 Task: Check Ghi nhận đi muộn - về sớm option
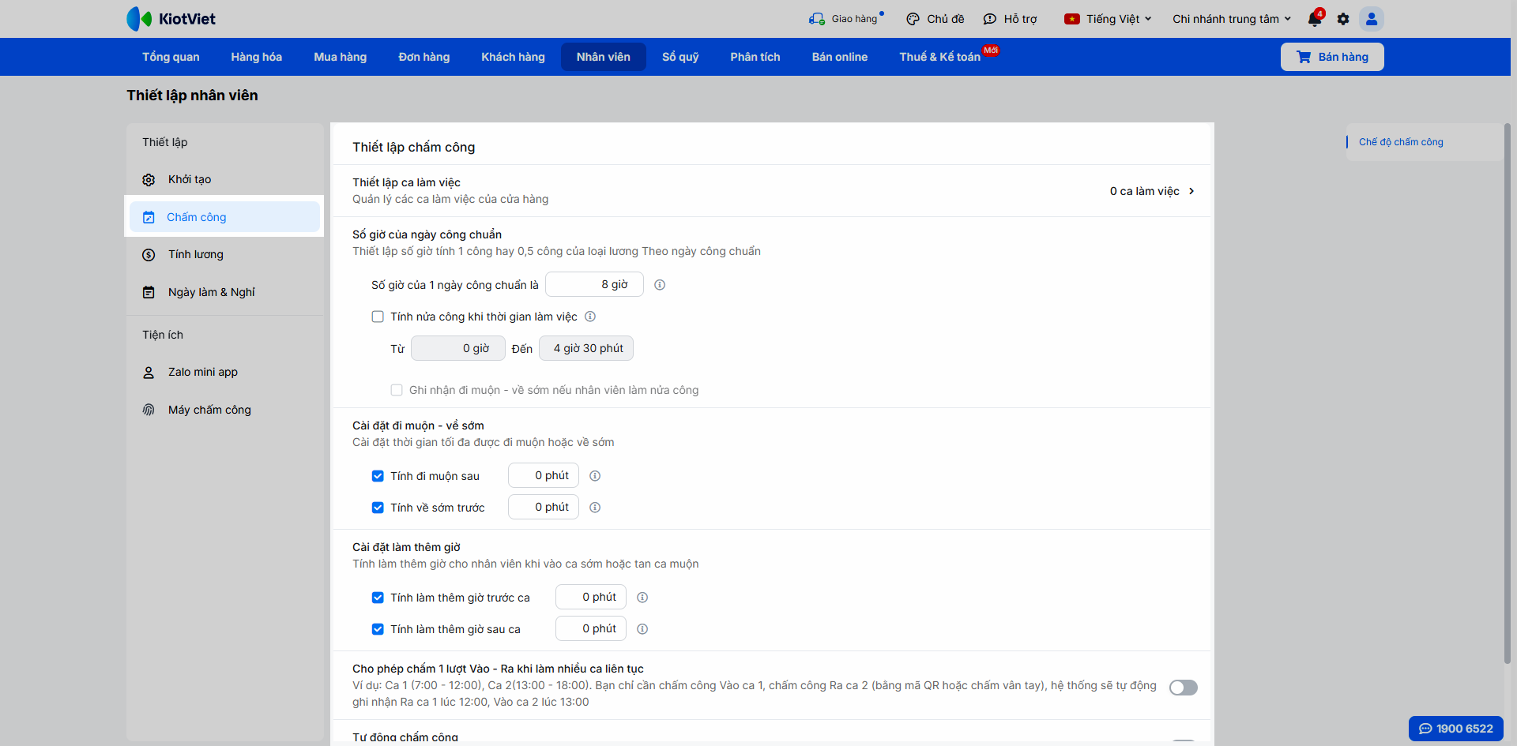tap(397, 390)
